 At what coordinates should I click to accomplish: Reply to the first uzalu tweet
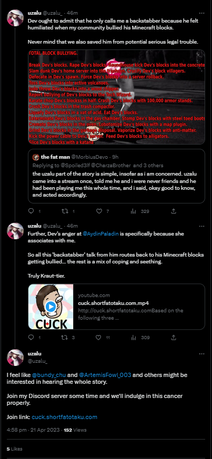point(31,211)
